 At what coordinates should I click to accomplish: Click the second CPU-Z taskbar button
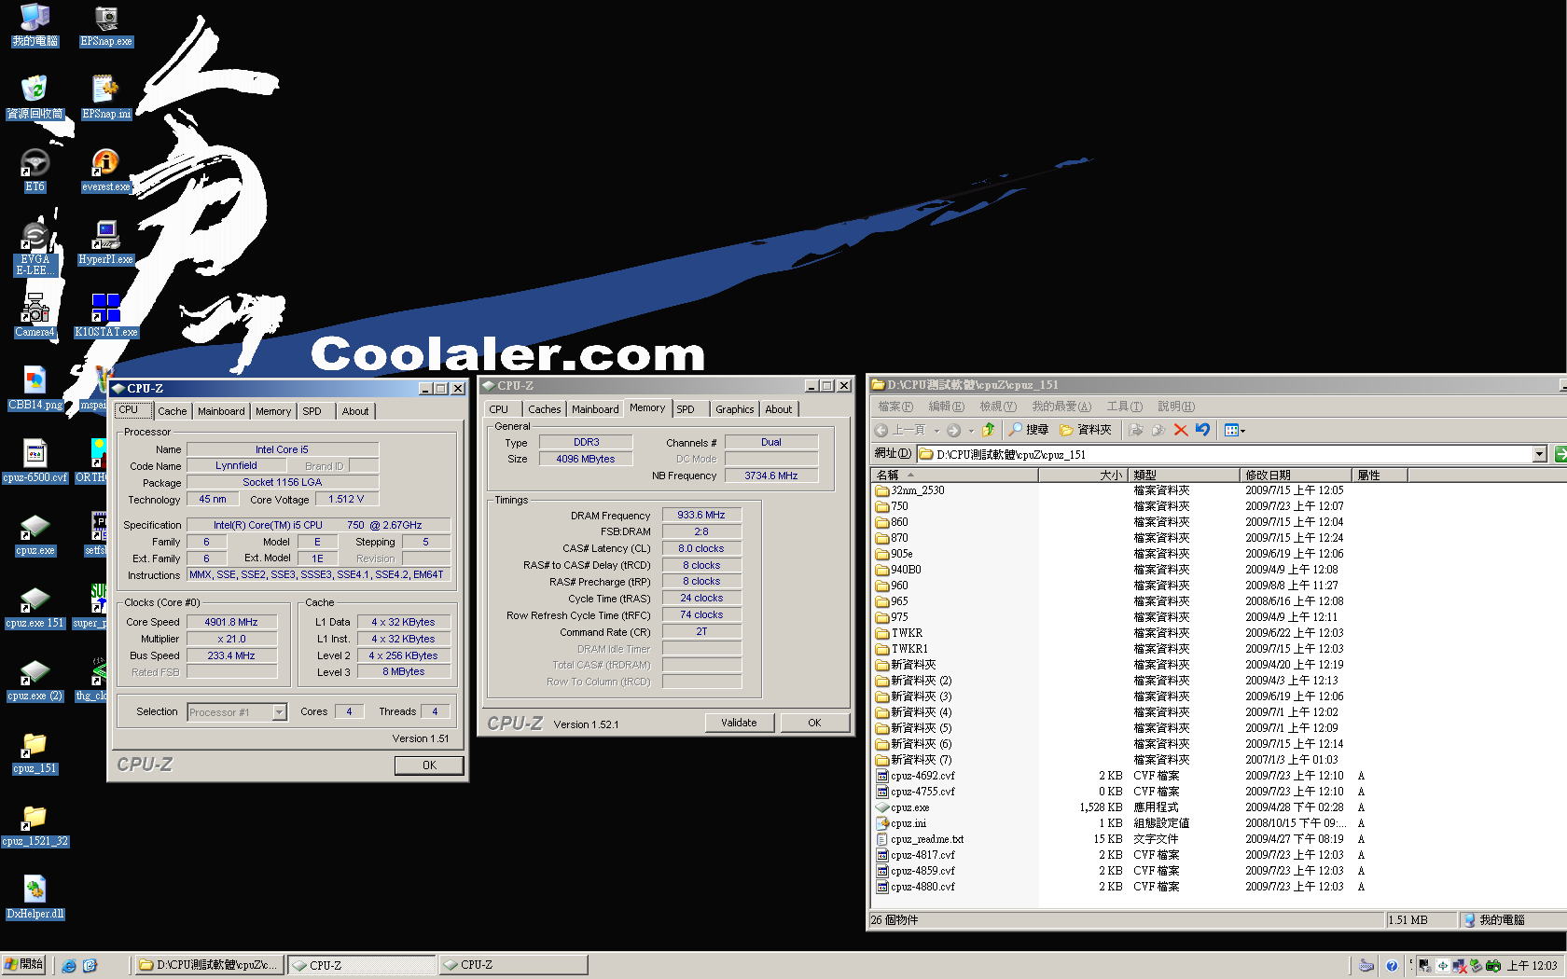click(x=512, y=965)
